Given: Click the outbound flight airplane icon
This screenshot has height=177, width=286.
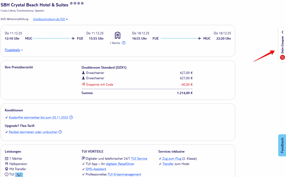Looking at the screenshot, I should pos(73,39).
